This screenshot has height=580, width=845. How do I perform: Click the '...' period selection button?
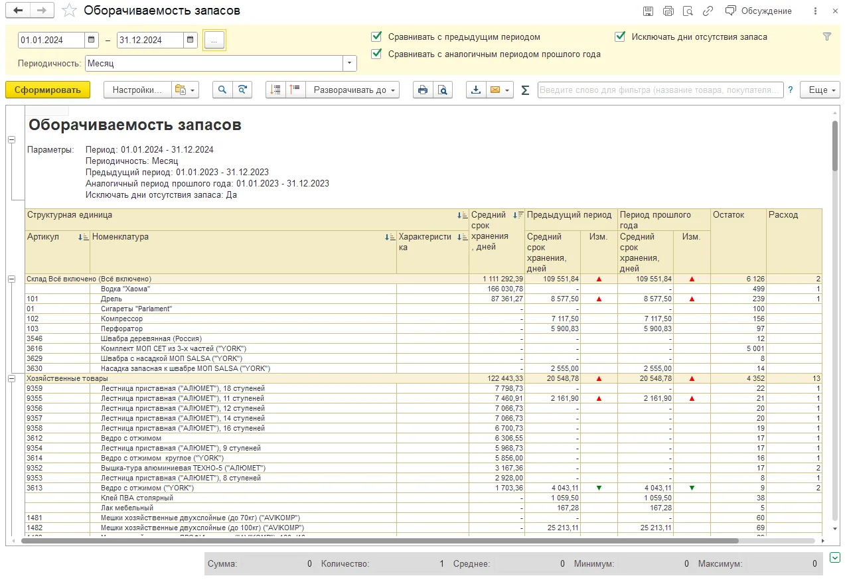point(214,40)
